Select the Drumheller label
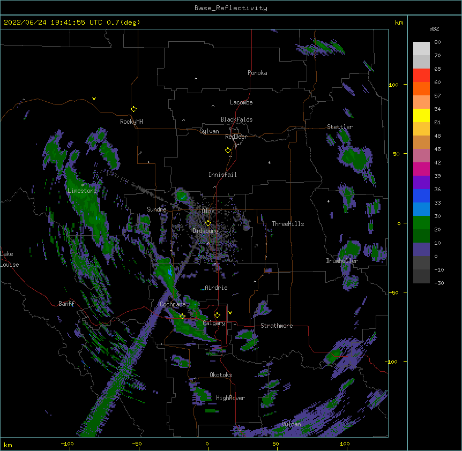This screenshot has width=462, height=451. [x=342, y=261]
